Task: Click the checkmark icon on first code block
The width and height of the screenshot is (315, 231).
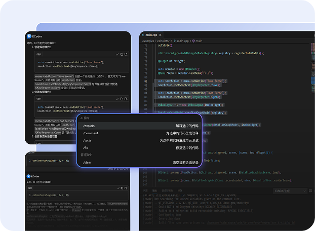Action: [x=117, y=54]
